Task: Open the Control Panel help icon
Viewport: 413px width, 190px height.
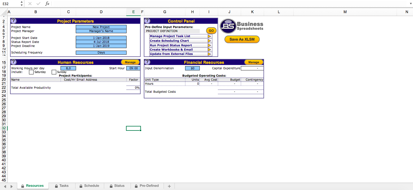Action: point(147,21)
